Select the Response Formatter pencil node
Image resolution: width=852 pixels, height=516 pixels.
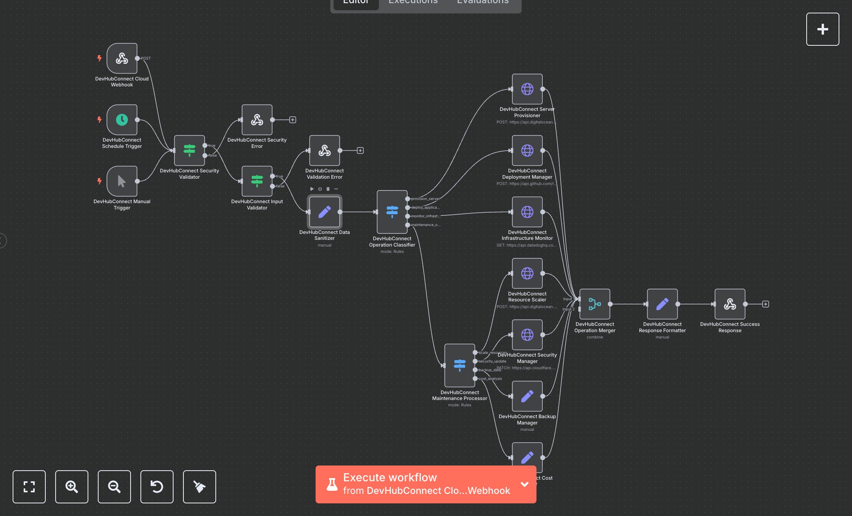(x=662, y=304)
